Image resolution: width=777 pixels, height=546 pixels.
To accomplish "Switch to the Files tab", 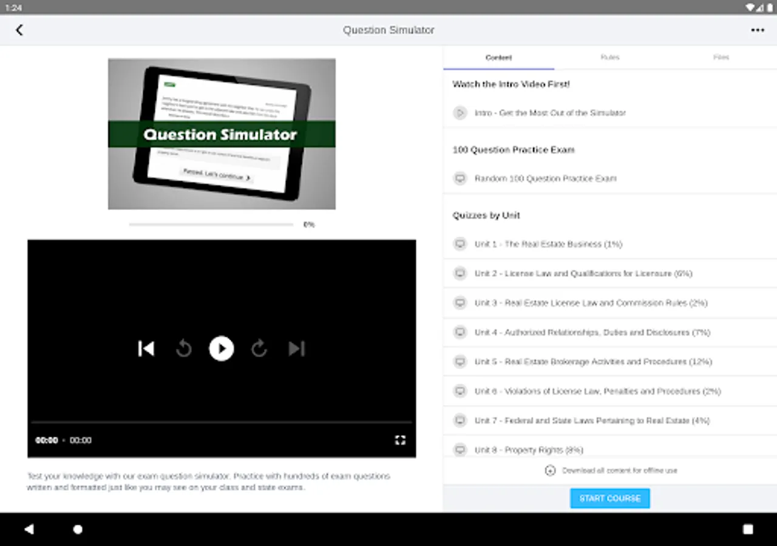I will coord(721,57).
